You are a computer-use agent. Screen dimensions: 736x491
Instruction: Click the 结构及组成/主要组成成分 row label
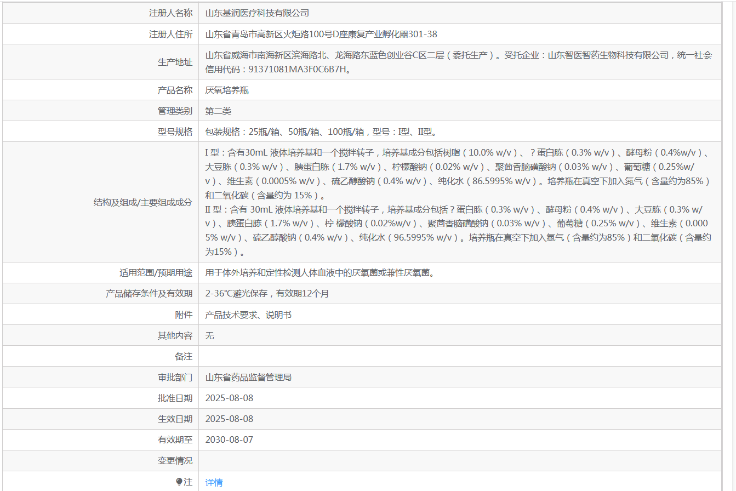144,202
